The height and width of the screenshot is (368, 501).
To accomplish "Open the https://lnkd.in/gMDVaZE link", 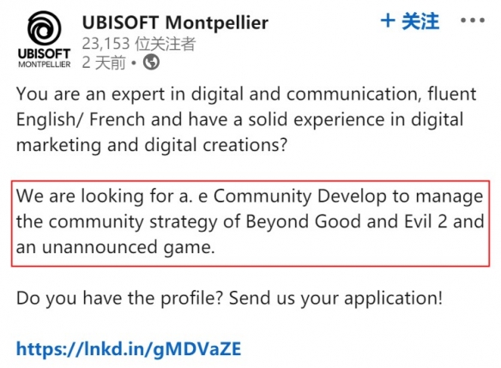I will pyautogui.click(x=129, y=349).
